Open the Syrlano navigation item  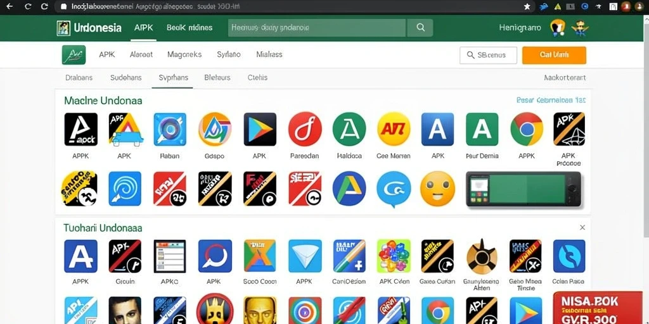coord(228,54)
